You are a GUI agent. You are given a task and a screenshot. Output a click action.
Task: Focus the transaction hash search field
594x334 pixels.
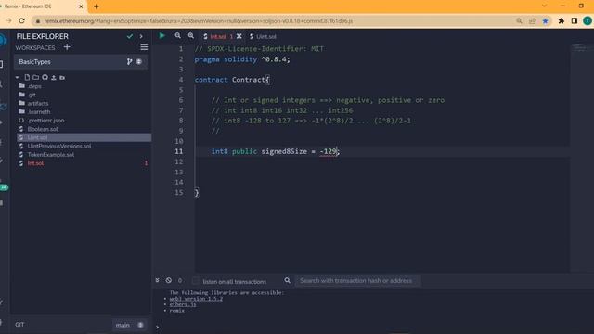click(x=357, y=281)
